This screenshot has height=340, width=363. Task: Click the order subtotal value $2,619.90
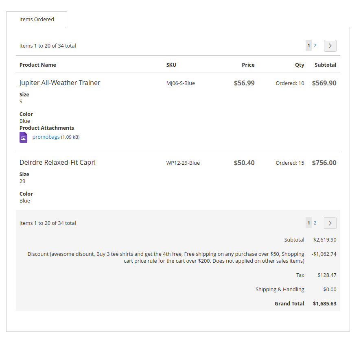point(325,240)
